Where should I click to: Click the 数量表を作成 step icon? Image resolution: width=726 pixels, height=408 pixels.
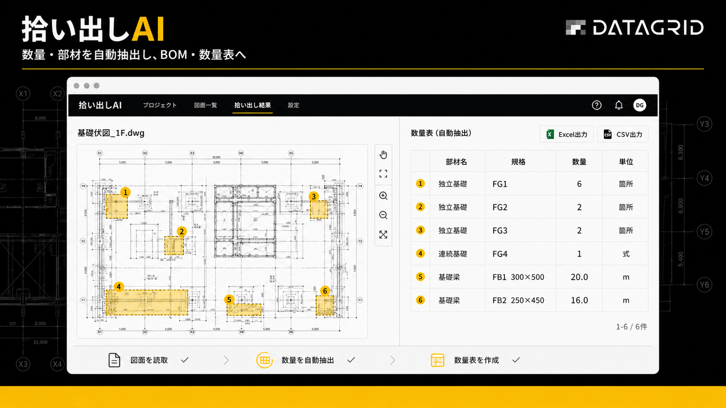coord(437,360)
